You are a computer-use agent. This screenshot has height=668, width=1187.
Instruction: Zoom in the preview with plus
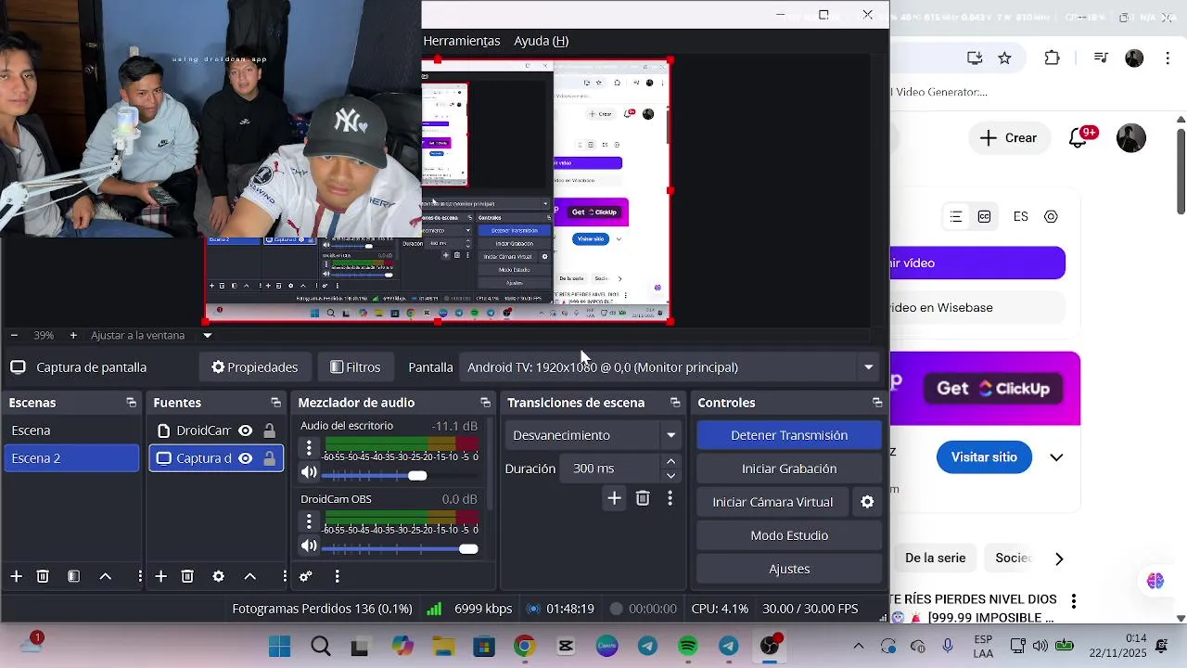[73, 335]
